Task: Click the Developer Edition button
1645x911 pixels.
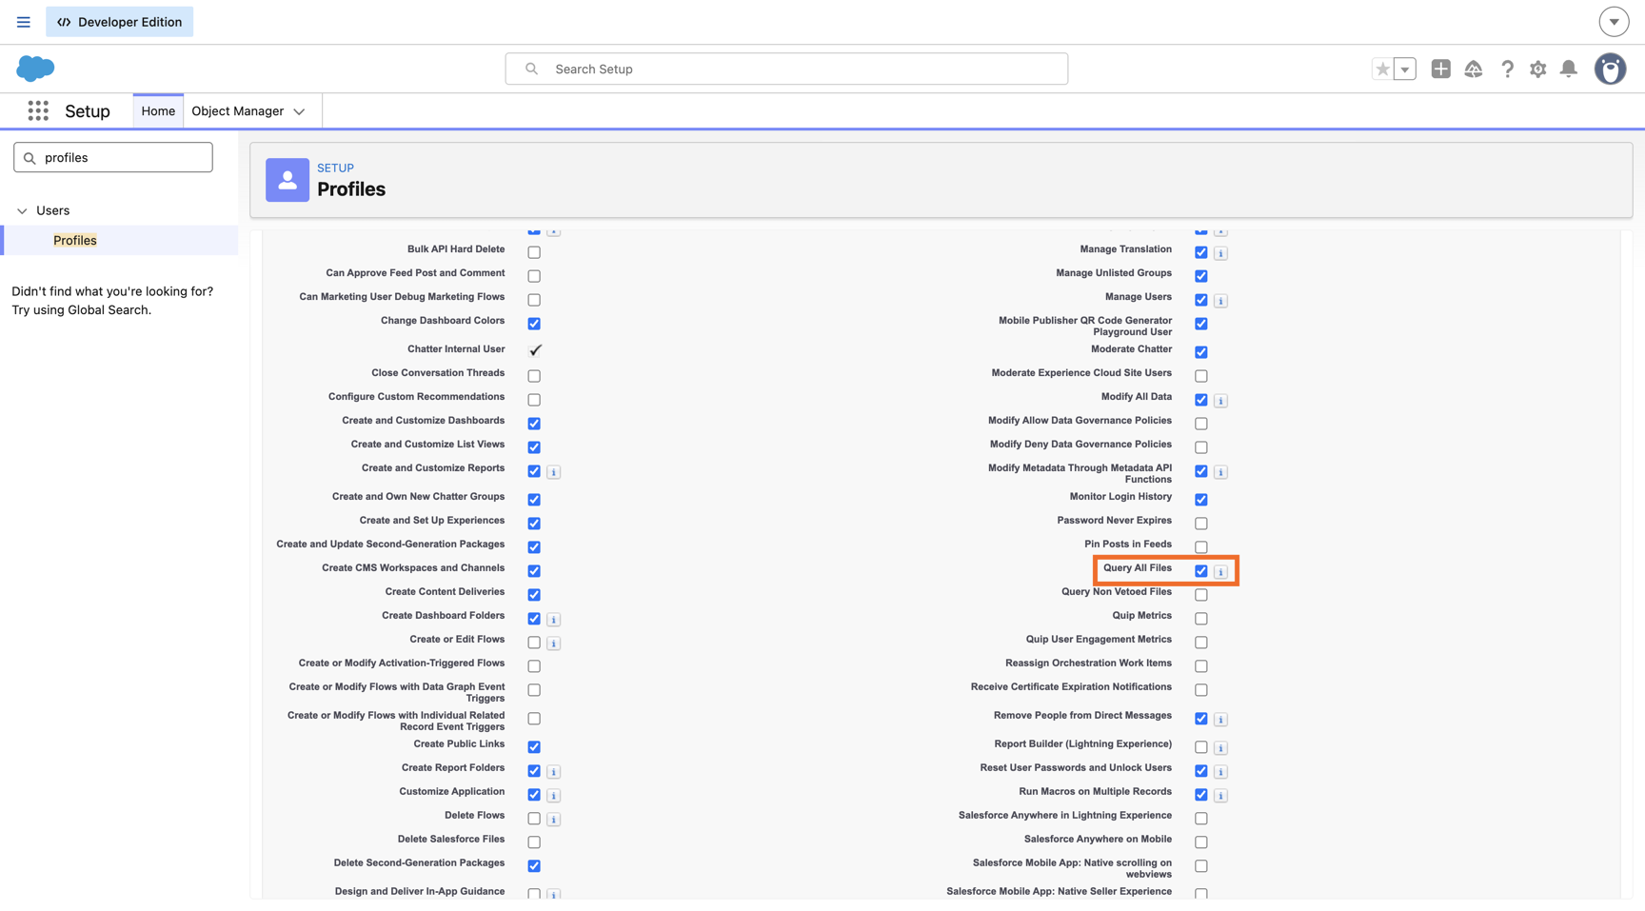Action: tap(119, 22)
